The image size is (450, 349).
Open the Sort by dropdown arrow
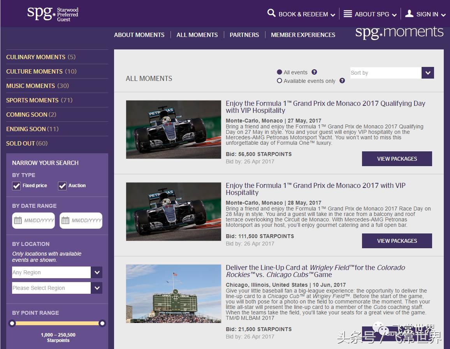click(427, 73)
